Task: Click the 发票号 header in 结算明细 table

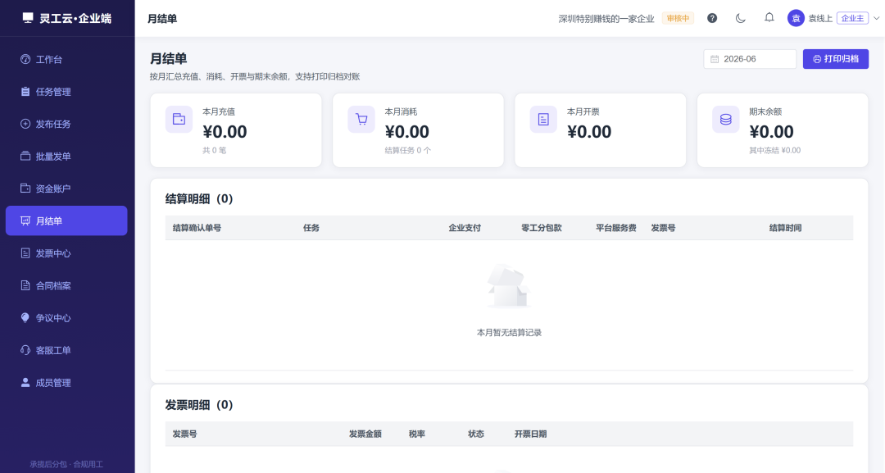Action: tap(663, 228)
